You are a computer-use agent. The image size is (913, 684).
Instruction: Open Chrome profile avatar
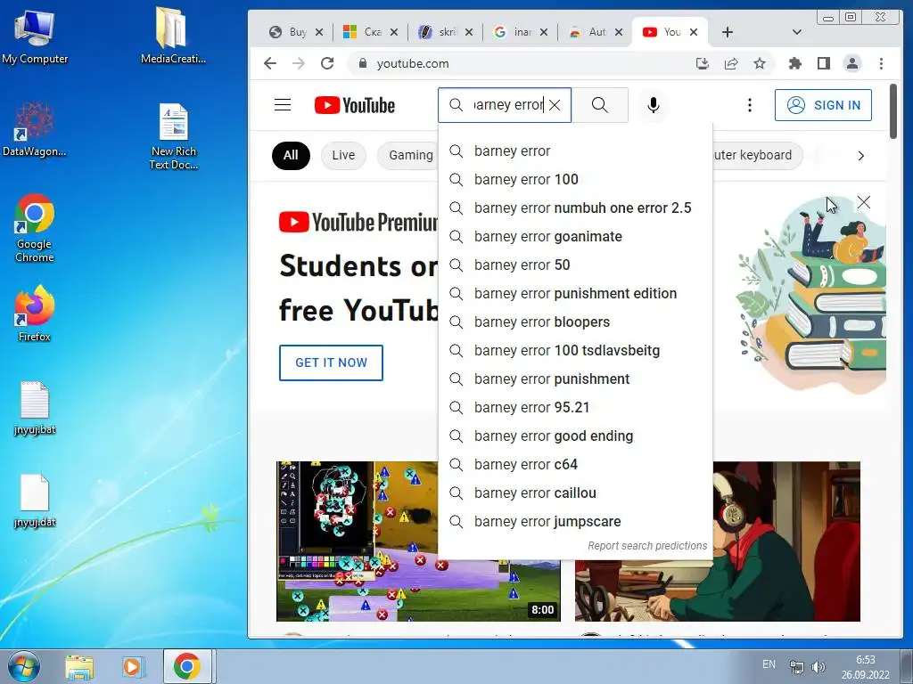point(851,63)
